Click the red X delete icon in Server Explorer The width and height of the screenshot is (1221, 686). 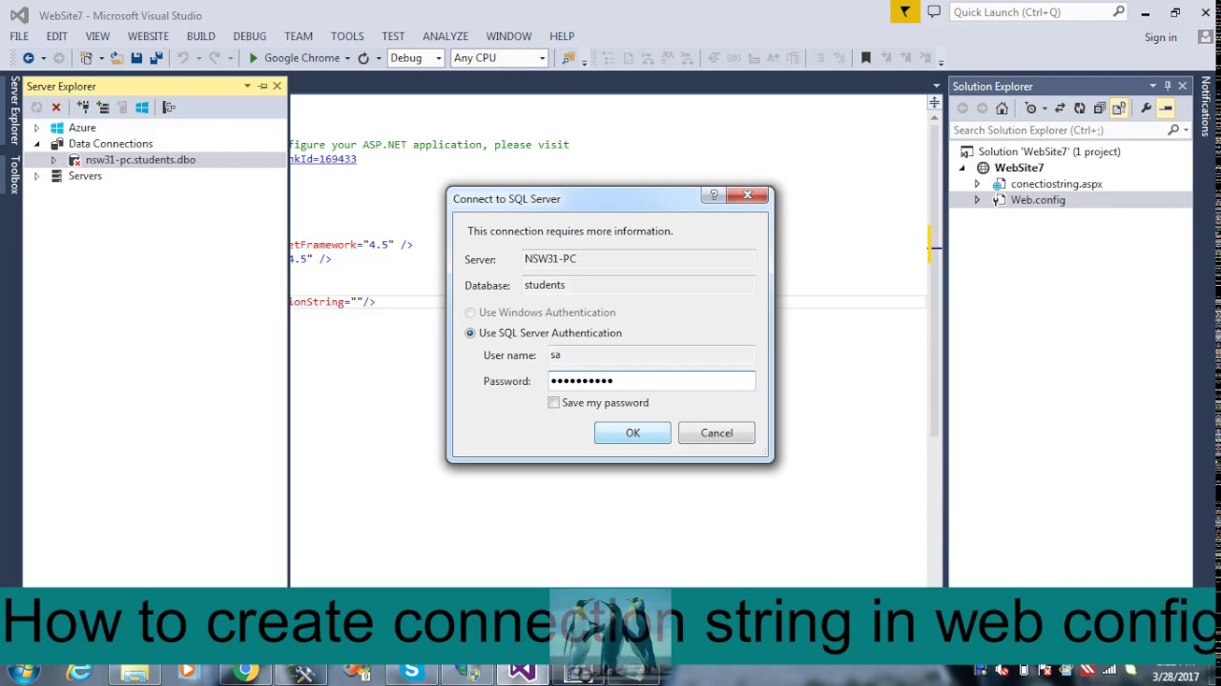[56, 107]
